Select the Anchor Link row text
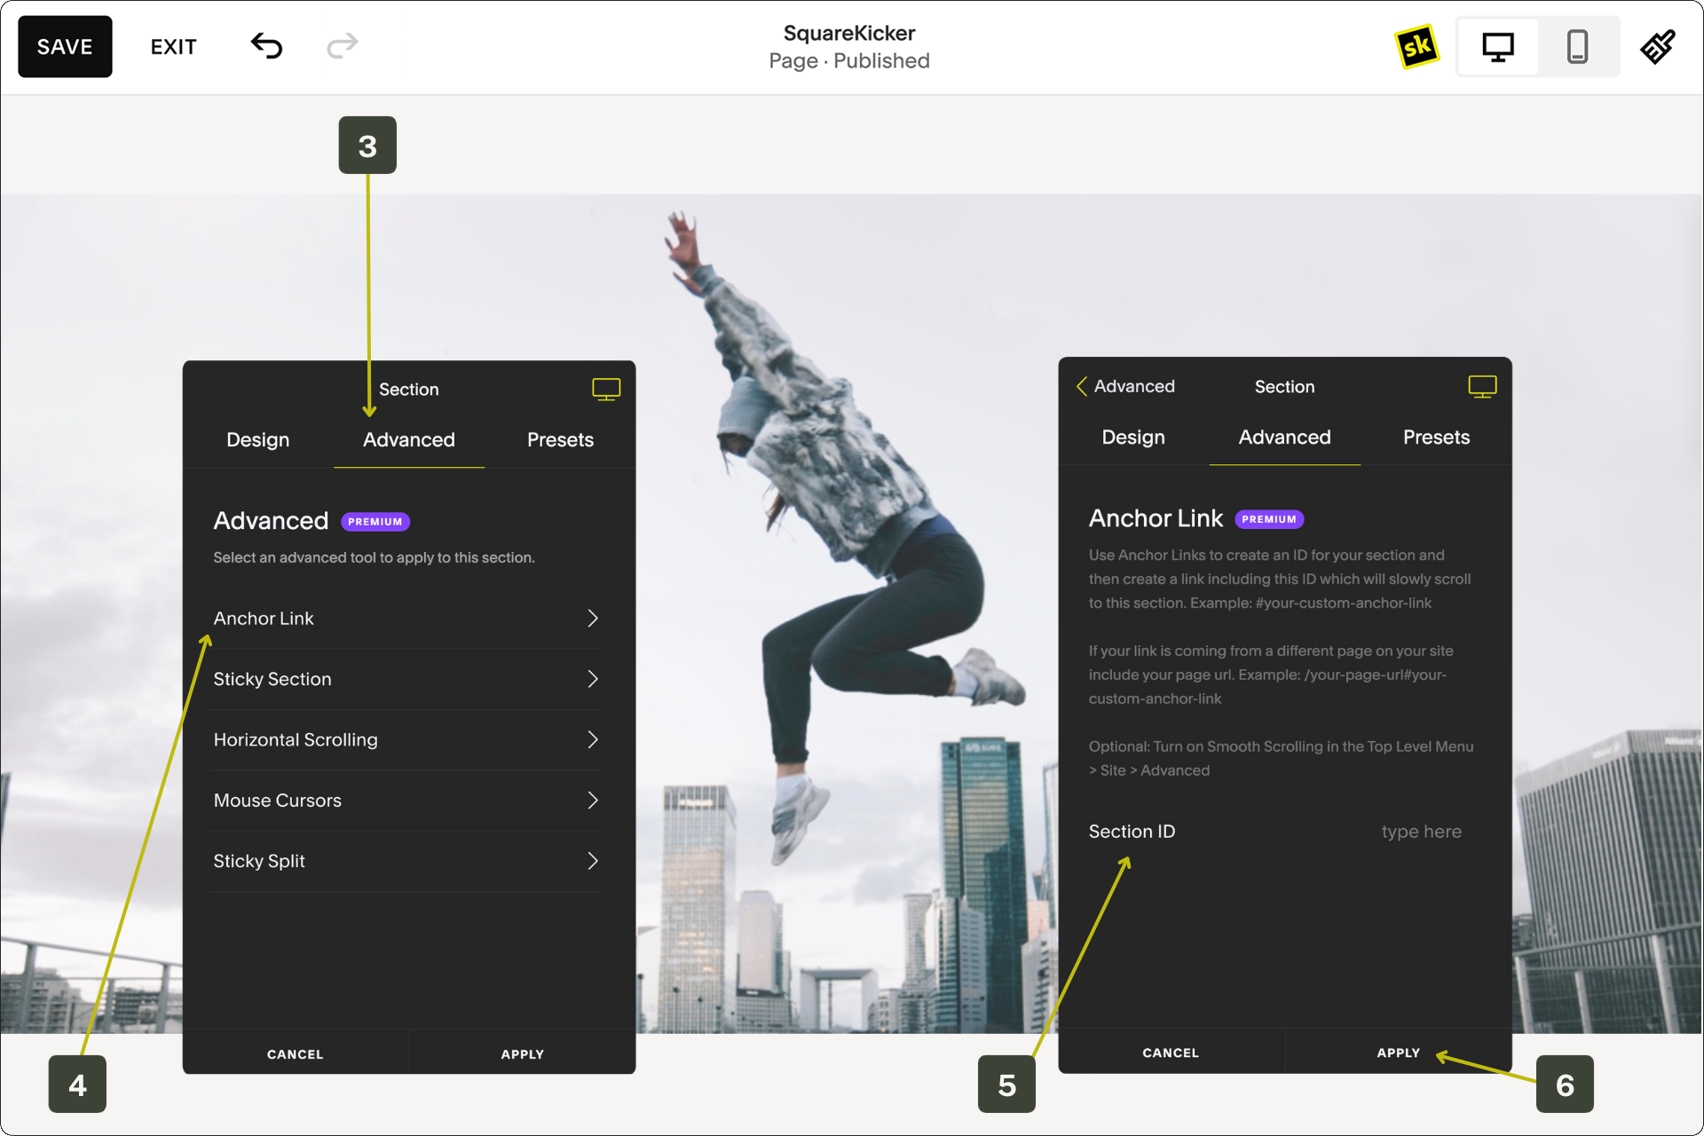 [x=264, y=619]
